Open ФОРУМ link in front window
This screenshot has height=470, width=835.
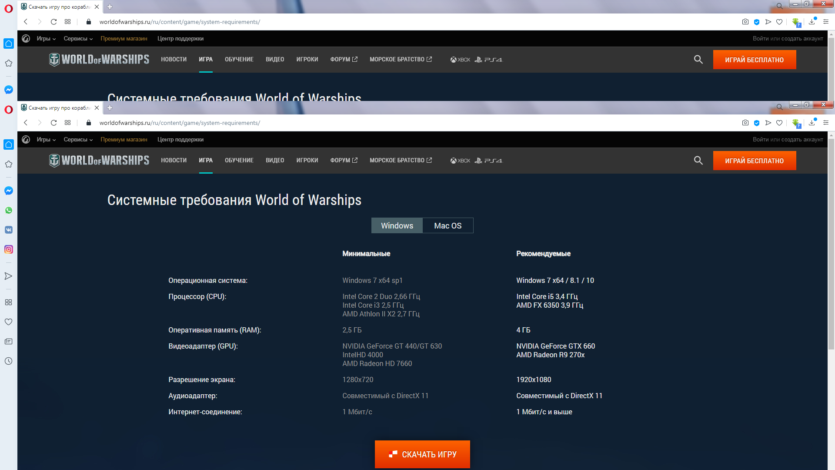(344, 161)
